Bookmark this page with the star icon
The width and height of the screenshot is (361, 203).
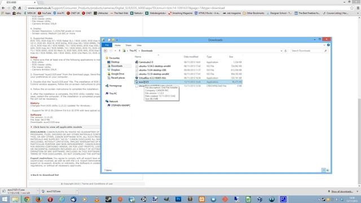(352, 8)
